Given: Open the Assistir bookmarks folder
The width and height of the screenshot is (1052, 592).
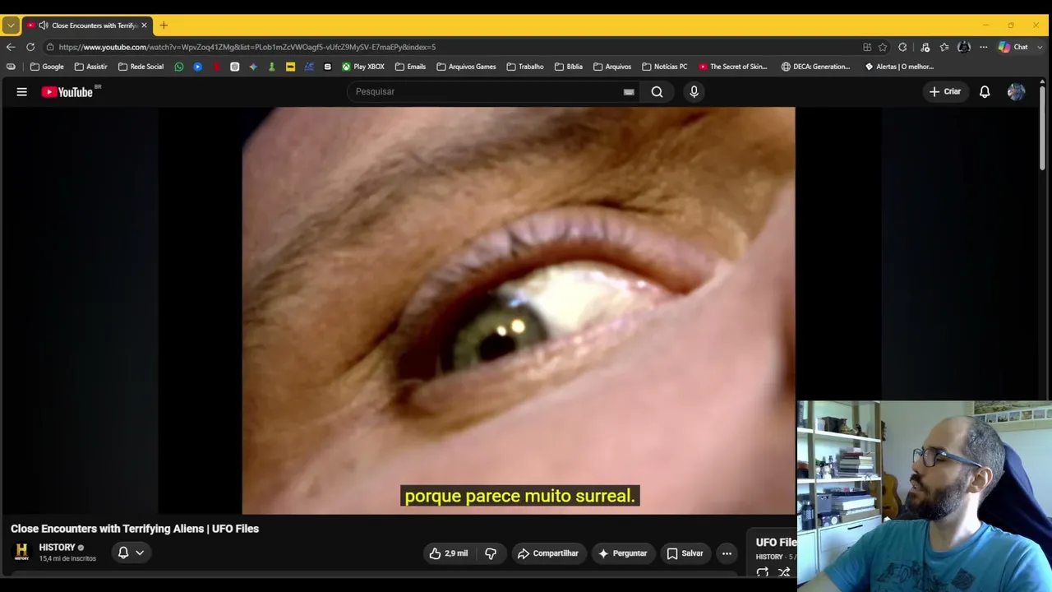Looking at the screenshot, I should click(x=90, y=67).
